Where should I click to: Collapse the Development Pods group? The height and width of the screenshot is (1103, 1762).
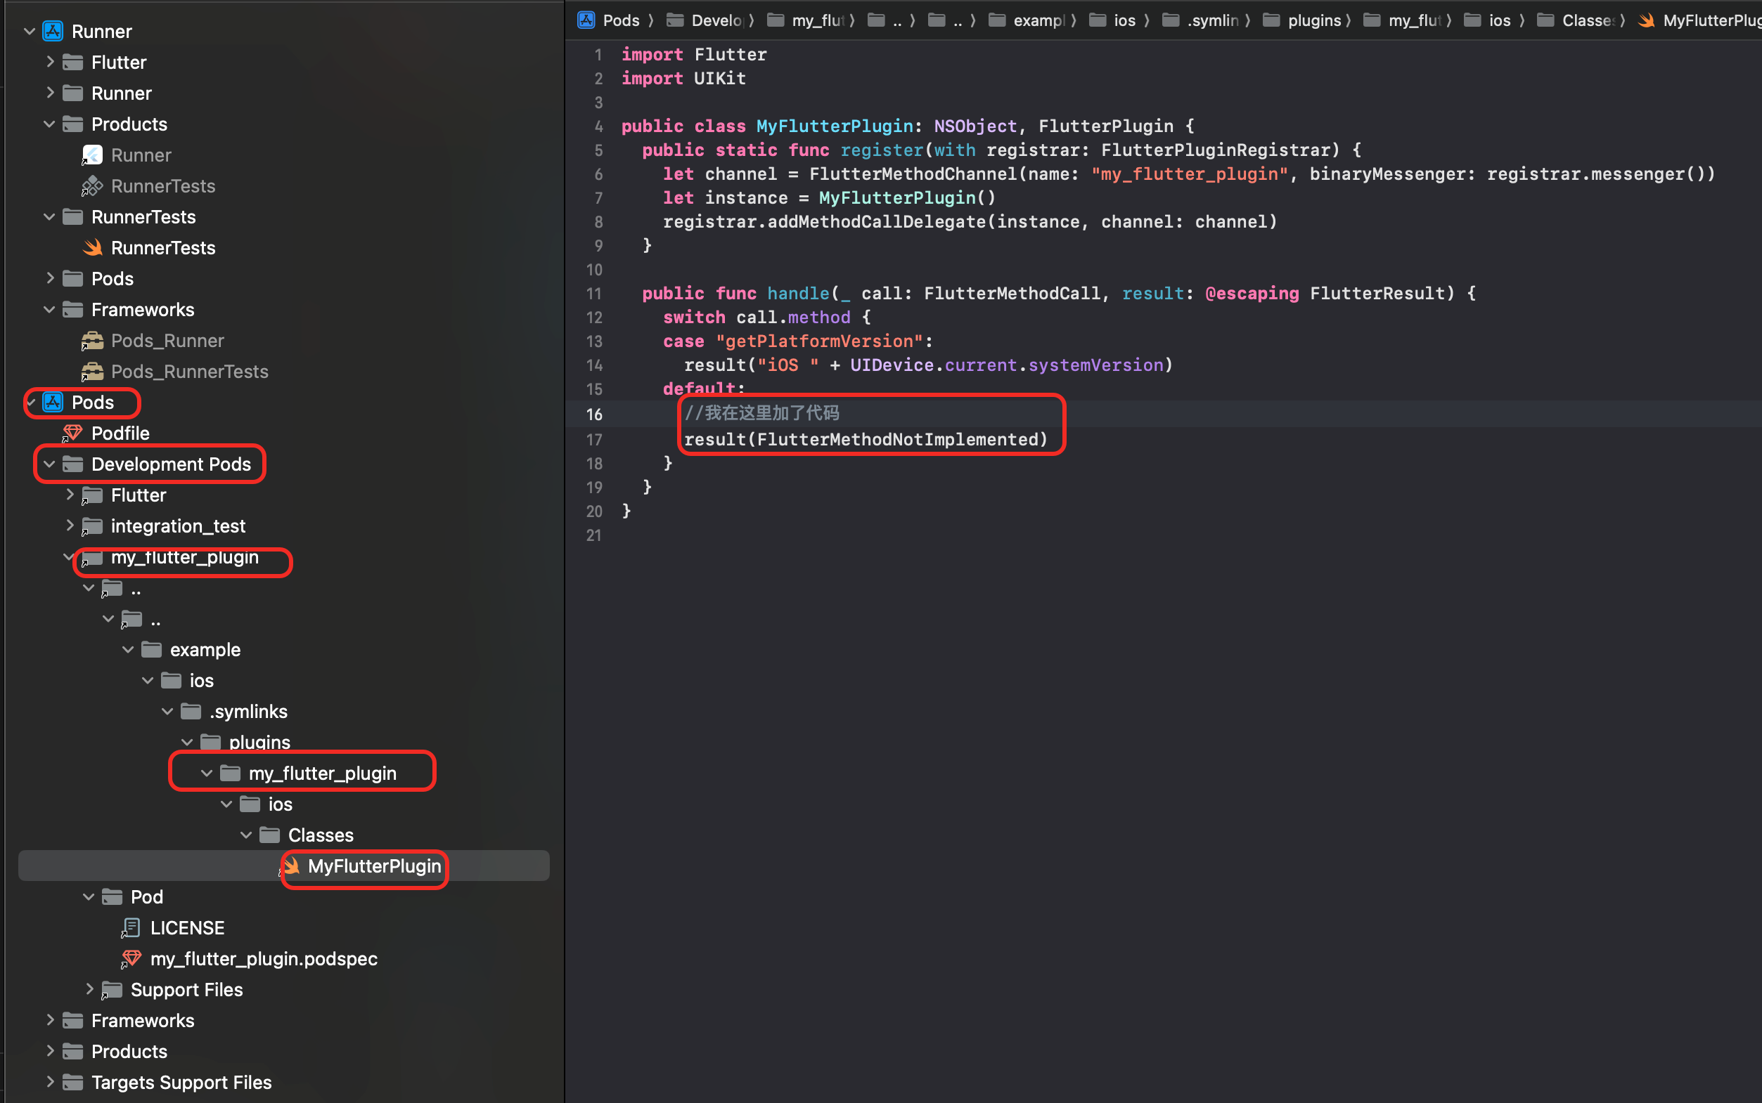[x=50, y=464]
